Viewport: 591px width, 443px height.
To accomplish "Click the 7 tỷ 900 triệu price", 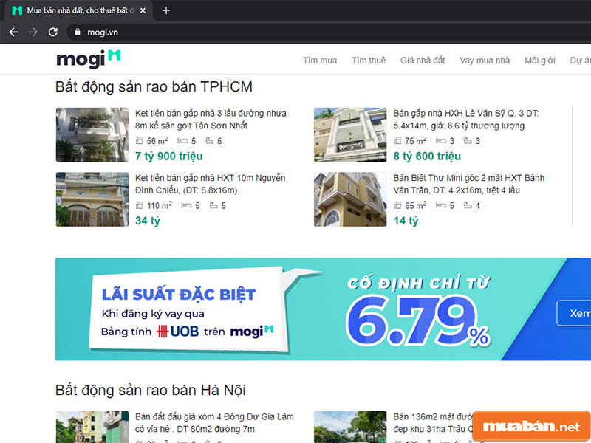I will (x=169, y=156).
